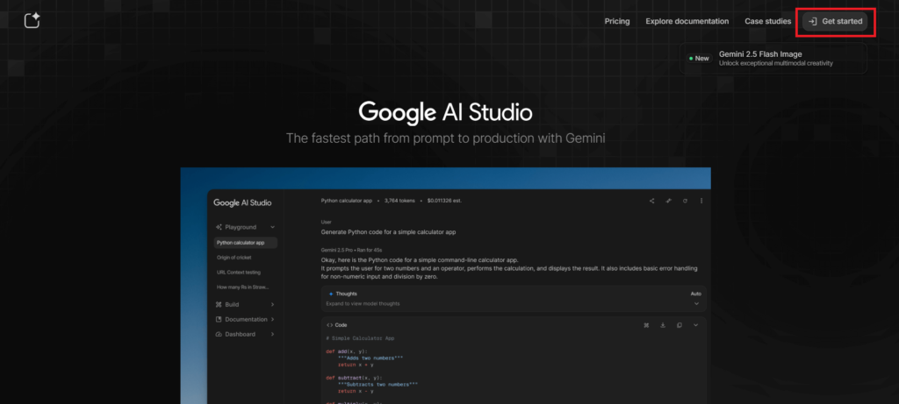Collapse the Code block chevron
The width and height of the screenshot is (899, 404).
(x=696, y=325)
